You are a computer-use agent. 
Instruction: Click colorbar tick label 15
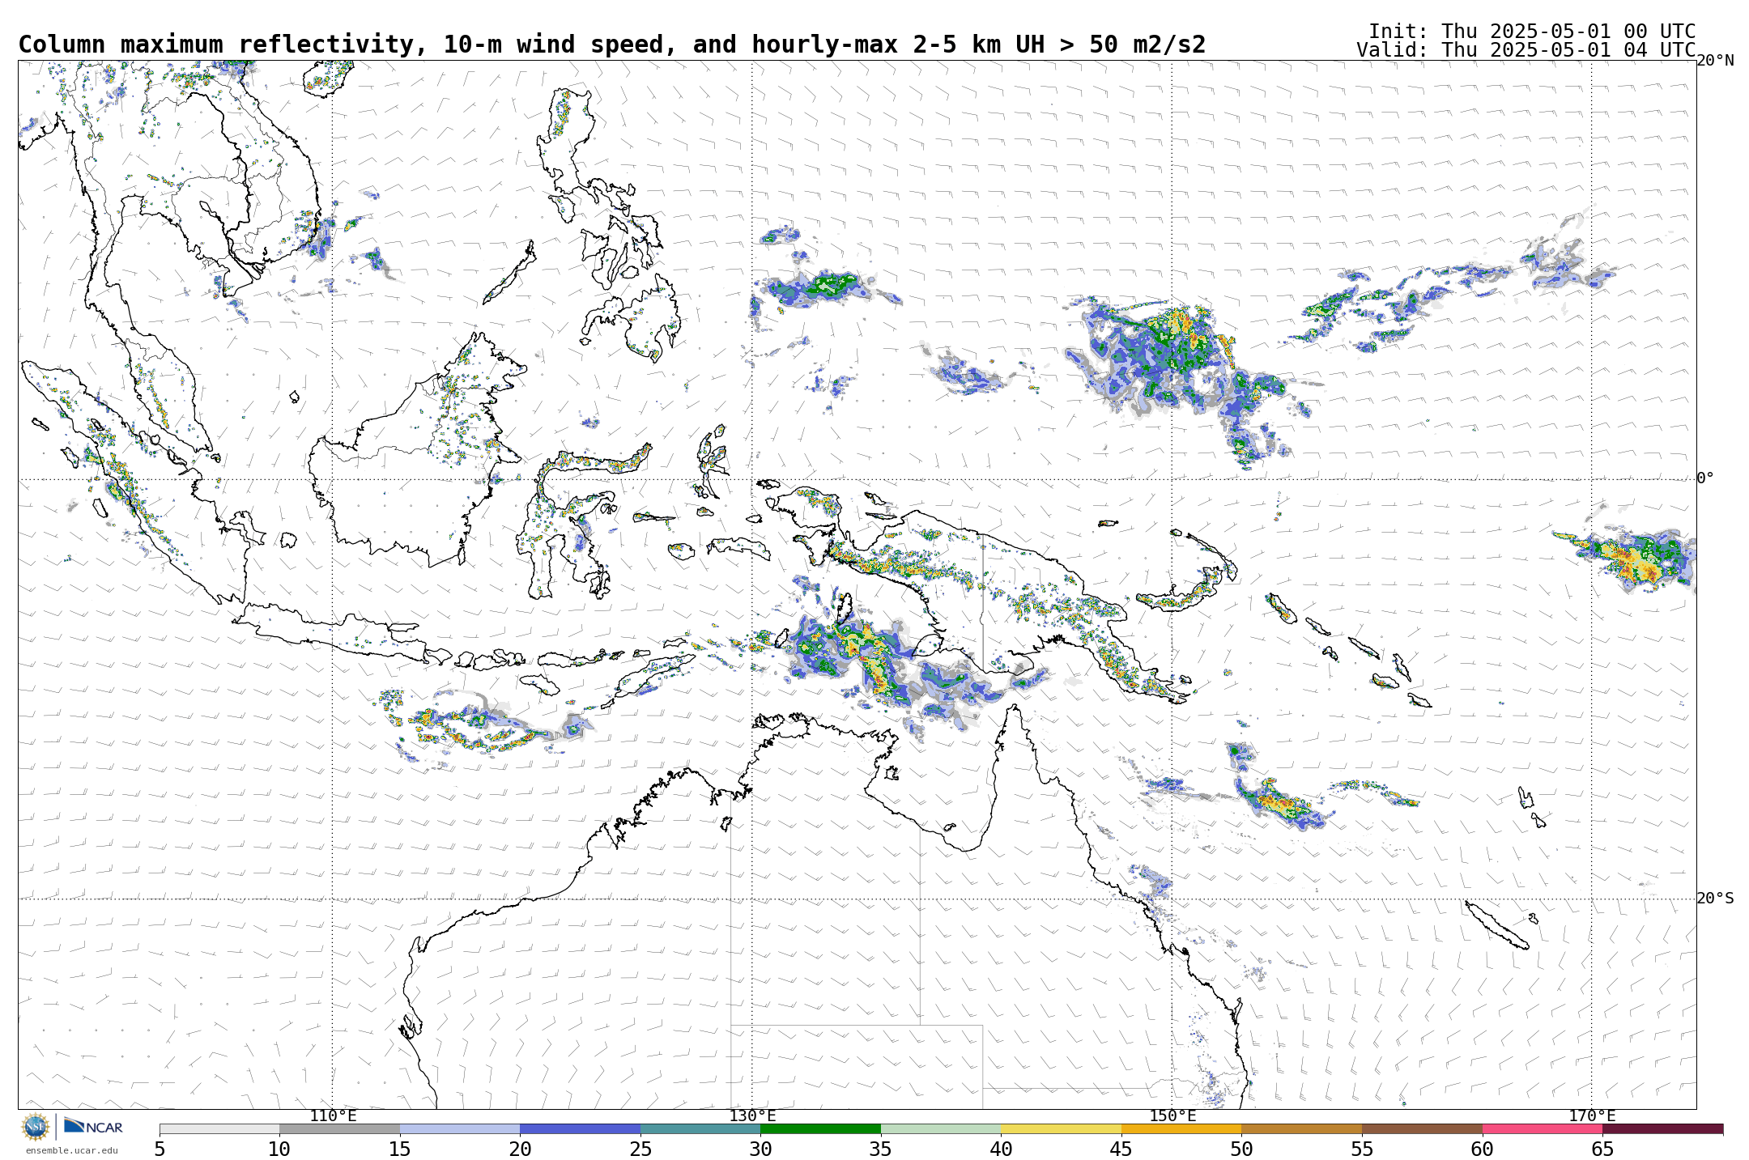coord(400,1149)
